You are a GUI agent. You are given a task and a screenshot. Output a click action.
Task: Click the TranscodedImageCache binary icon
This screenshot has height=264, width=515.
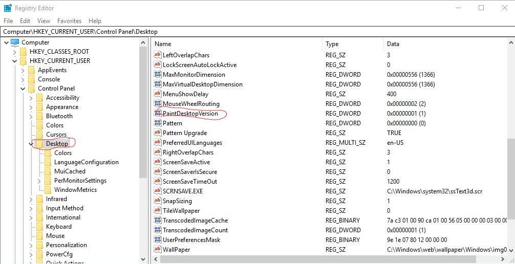(x=158, y=220)
